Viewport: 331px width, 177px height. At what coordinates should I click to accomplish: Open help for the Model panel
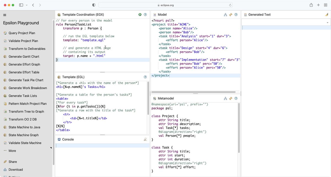point(236,15)
